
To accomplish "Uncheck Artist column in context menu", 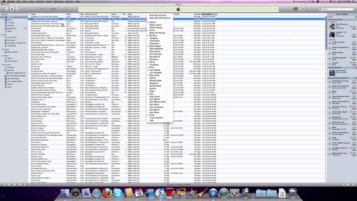I will point(152,30).
